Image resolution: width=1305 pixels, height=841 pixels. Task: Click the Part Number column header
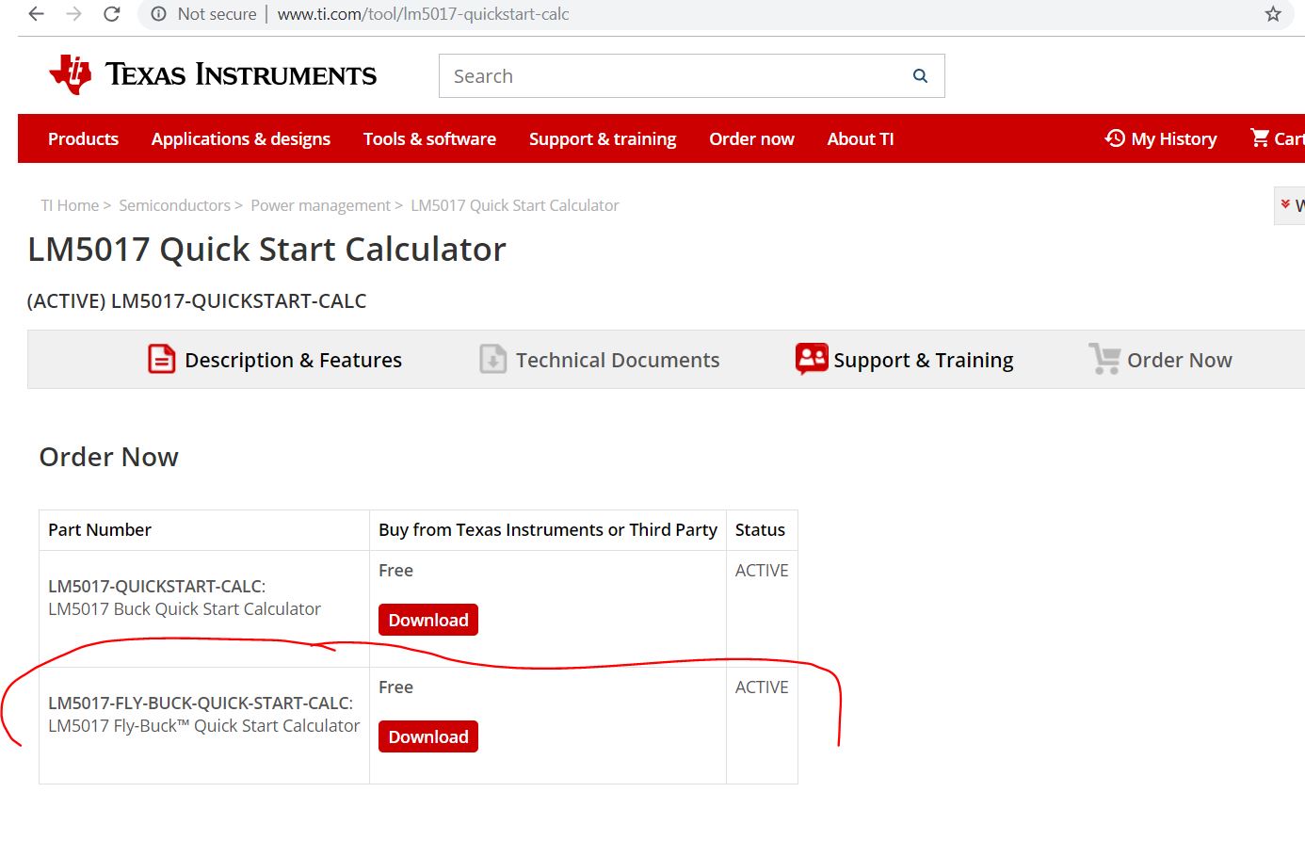[100, 530]
